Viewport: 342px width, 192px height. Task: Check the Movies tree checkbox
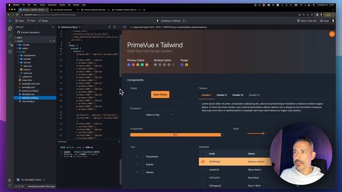click(x=143, y=172)
